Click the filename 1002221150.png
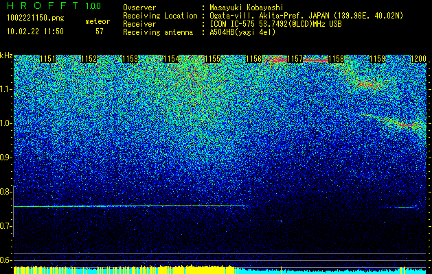 tap(36, 18)
